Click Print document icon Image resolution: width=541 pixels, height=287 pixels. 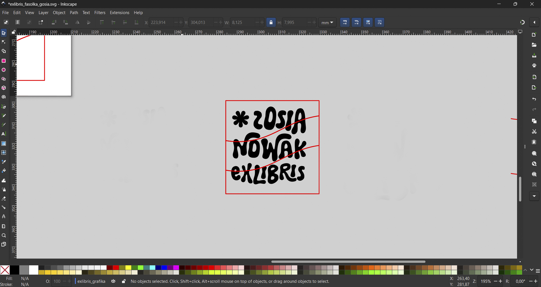pyautogui.click(x=534, y=66)
